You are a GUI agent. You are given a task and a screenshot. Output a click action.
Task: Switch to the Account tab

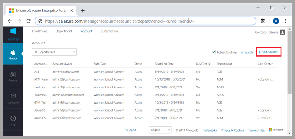86,31
